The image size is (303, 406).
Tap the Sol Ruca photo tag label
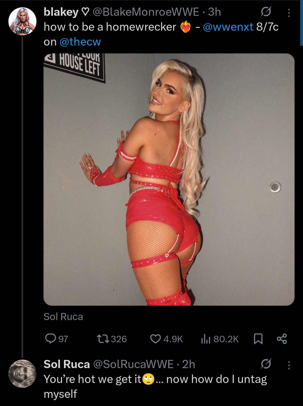[63, 317]
